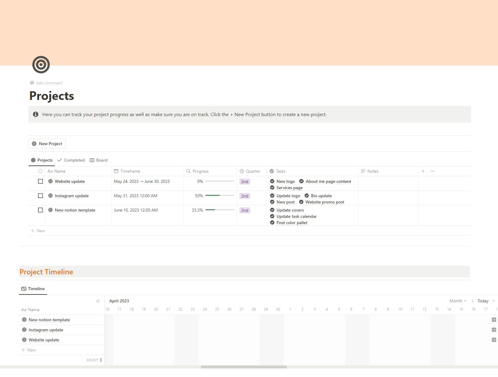Open the Tasks column header menu

[313, 171]
